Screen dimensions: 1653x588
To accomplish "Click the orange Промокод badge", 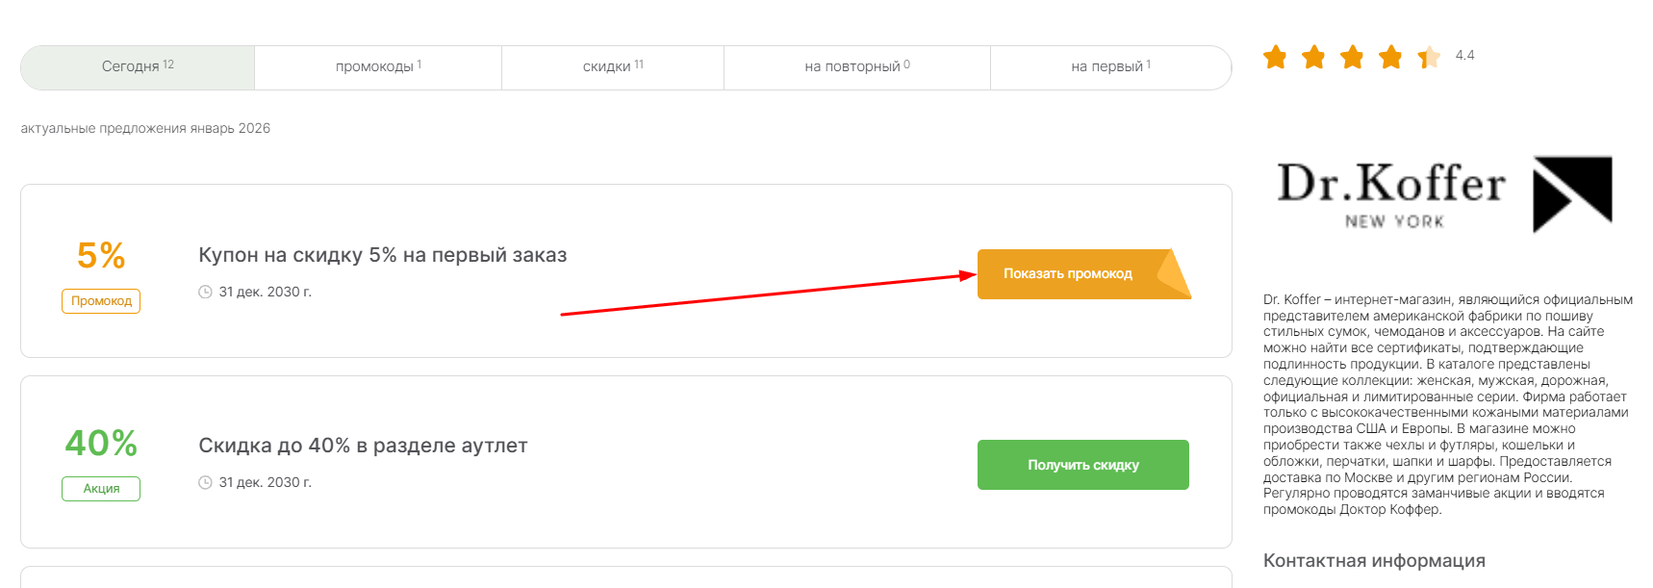I will tap(101, 301).
